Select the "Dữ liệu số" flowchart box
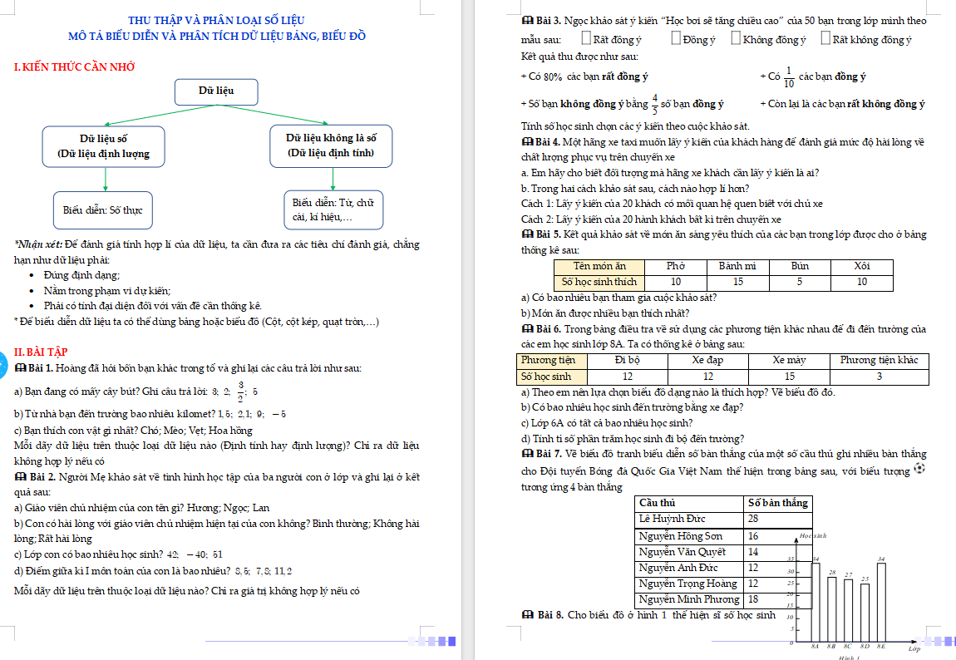The image size is (956, 660). tap(104, 145)
